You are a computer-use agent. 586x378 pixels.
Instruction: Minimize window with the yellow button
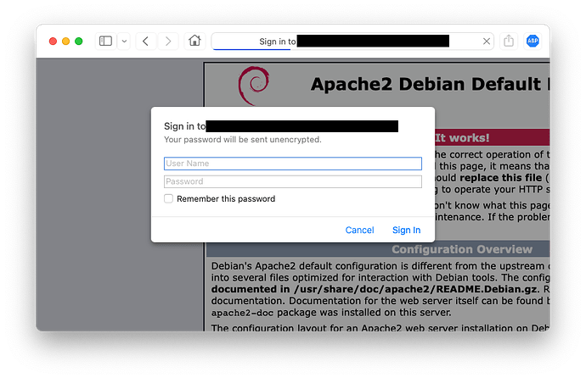[65, 41]
